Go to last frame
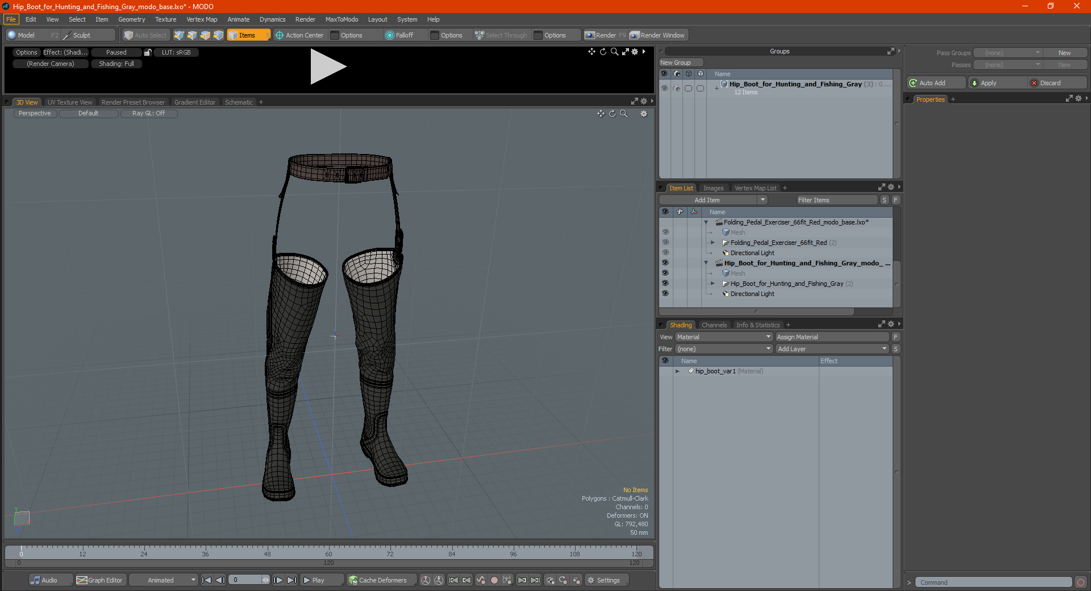The height and width of the screenshot is (591, 1091). point(292,580)
